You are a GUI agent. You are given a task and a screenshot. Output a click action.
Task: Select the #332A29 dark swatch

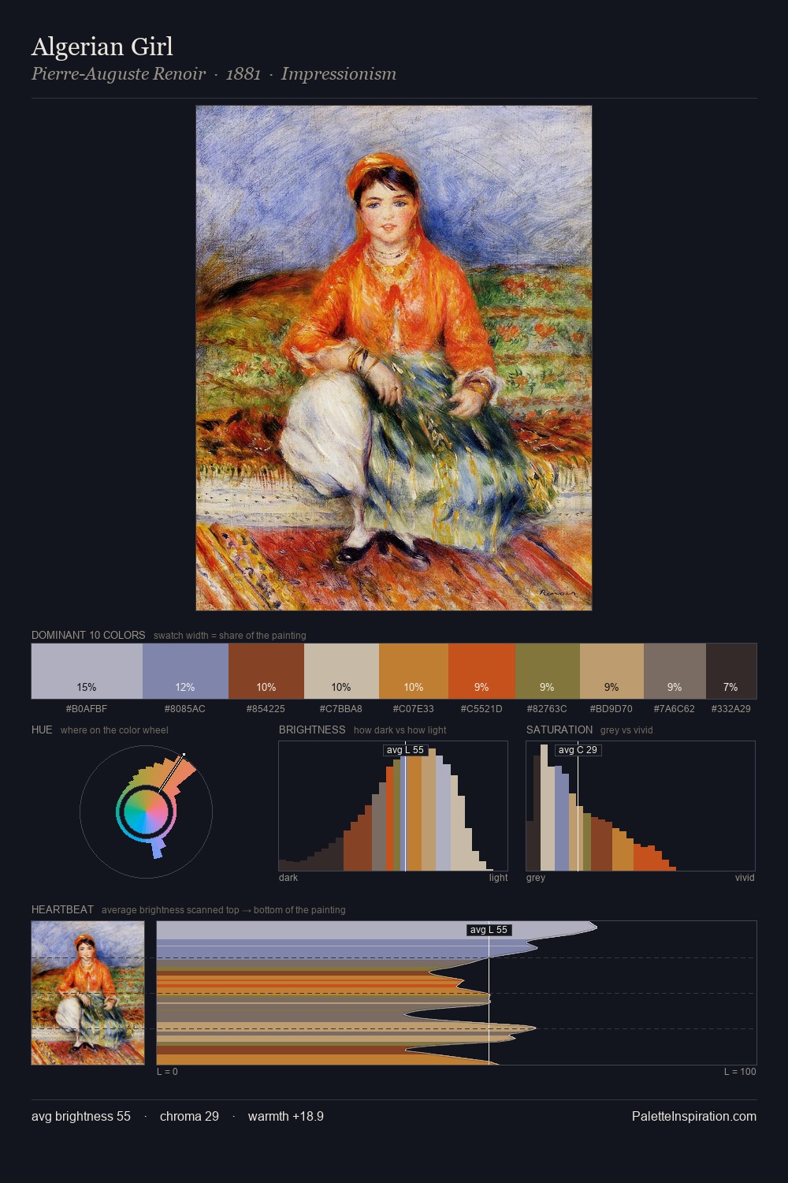pos(731,671)
